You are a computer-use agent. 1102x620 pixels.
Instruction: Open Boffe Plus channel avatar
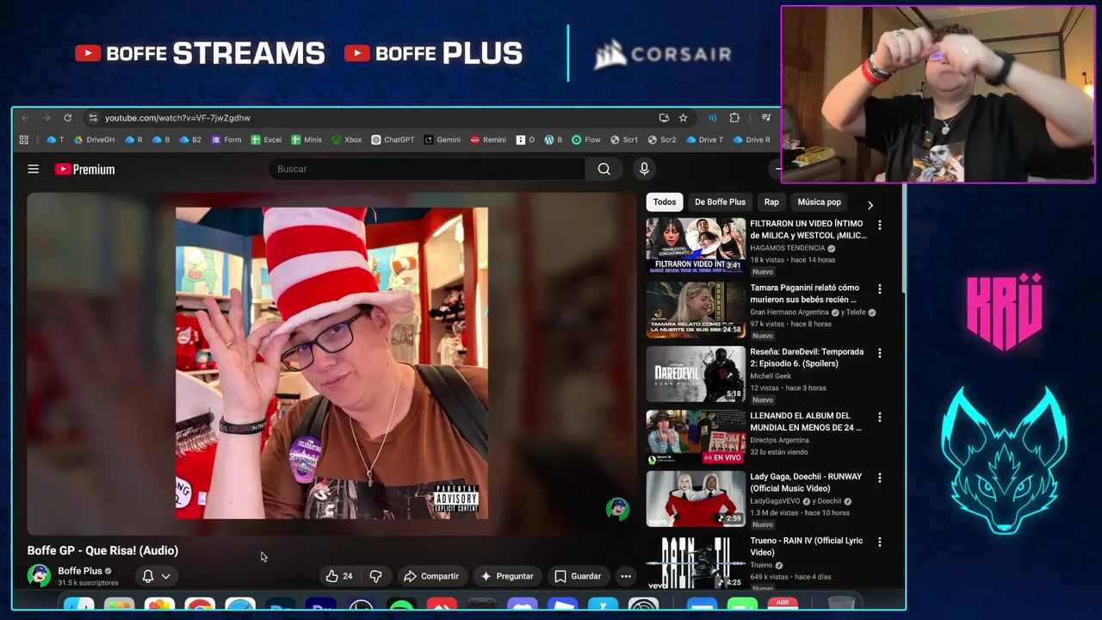39,575
